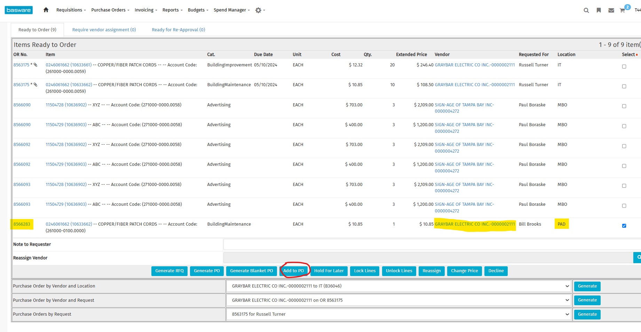Open the shopping cart icon

tap(623, 10)
